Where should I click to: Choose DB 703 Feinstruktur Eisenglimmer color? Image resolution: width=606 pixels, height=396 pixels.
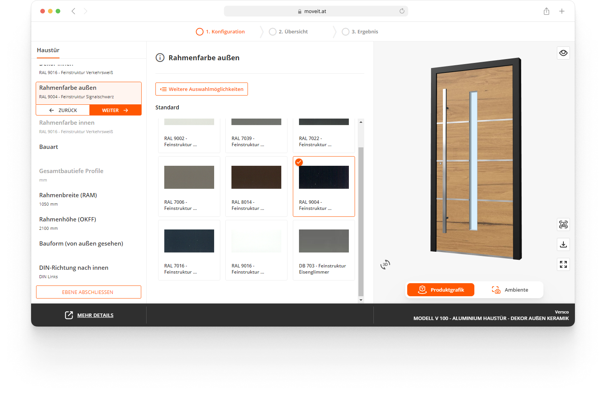click(x=324, y=250)
